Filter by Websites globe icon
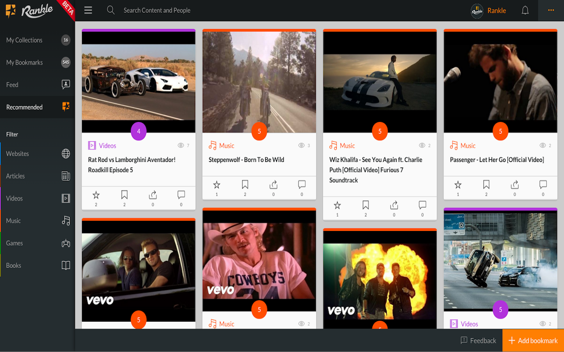 [66, 154]
